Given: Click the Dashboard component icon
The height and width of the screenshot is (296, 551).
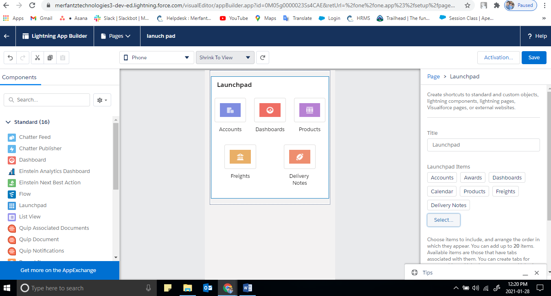Looking at the screenshot, I should [x=13, y=160].
